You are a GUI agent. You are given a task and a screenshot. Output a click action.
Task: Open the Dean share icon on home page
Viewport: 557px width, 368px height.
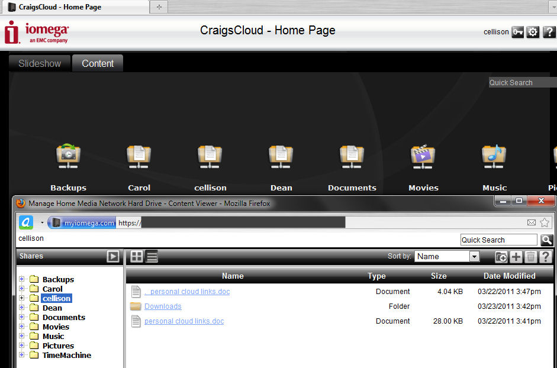(x=281, y=156)
